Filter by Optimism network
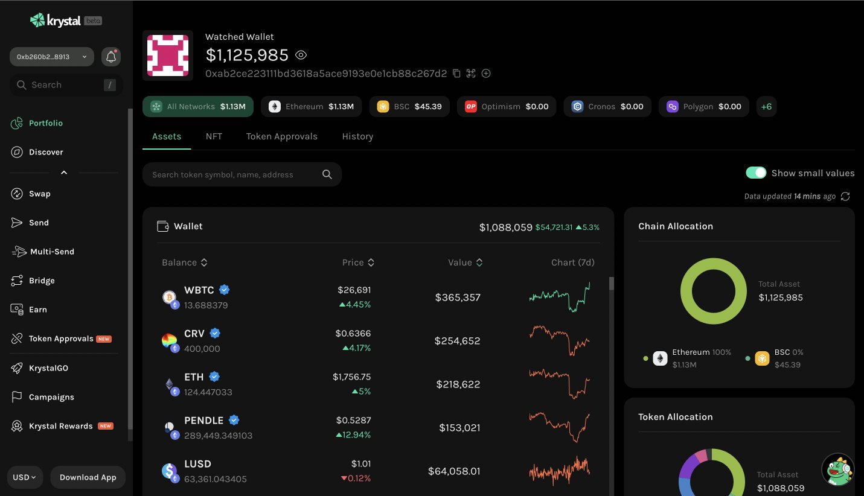This screenshot has height=496, width=864. tap(507, 107)
